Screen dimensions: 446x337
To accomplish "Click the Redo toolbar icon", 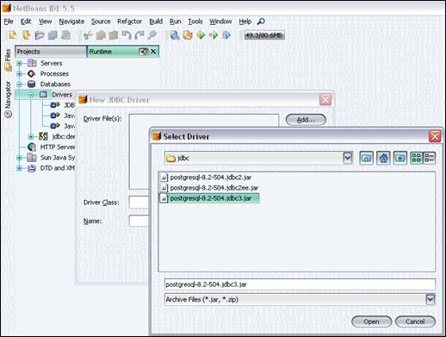I will (x=139, y=35).
